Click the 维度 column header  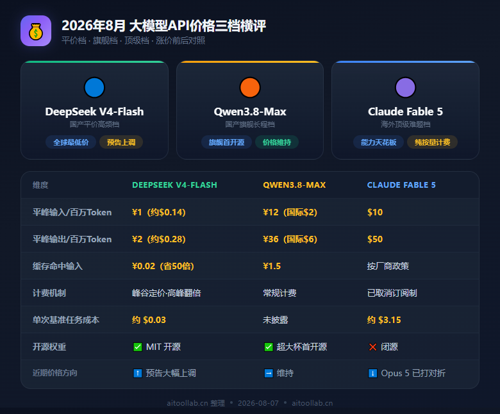pyautogui.click(x=40, y=185)
